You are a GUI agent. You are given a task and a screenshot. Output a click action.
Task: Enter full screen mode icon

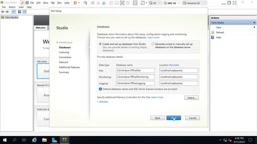(122, 3)
